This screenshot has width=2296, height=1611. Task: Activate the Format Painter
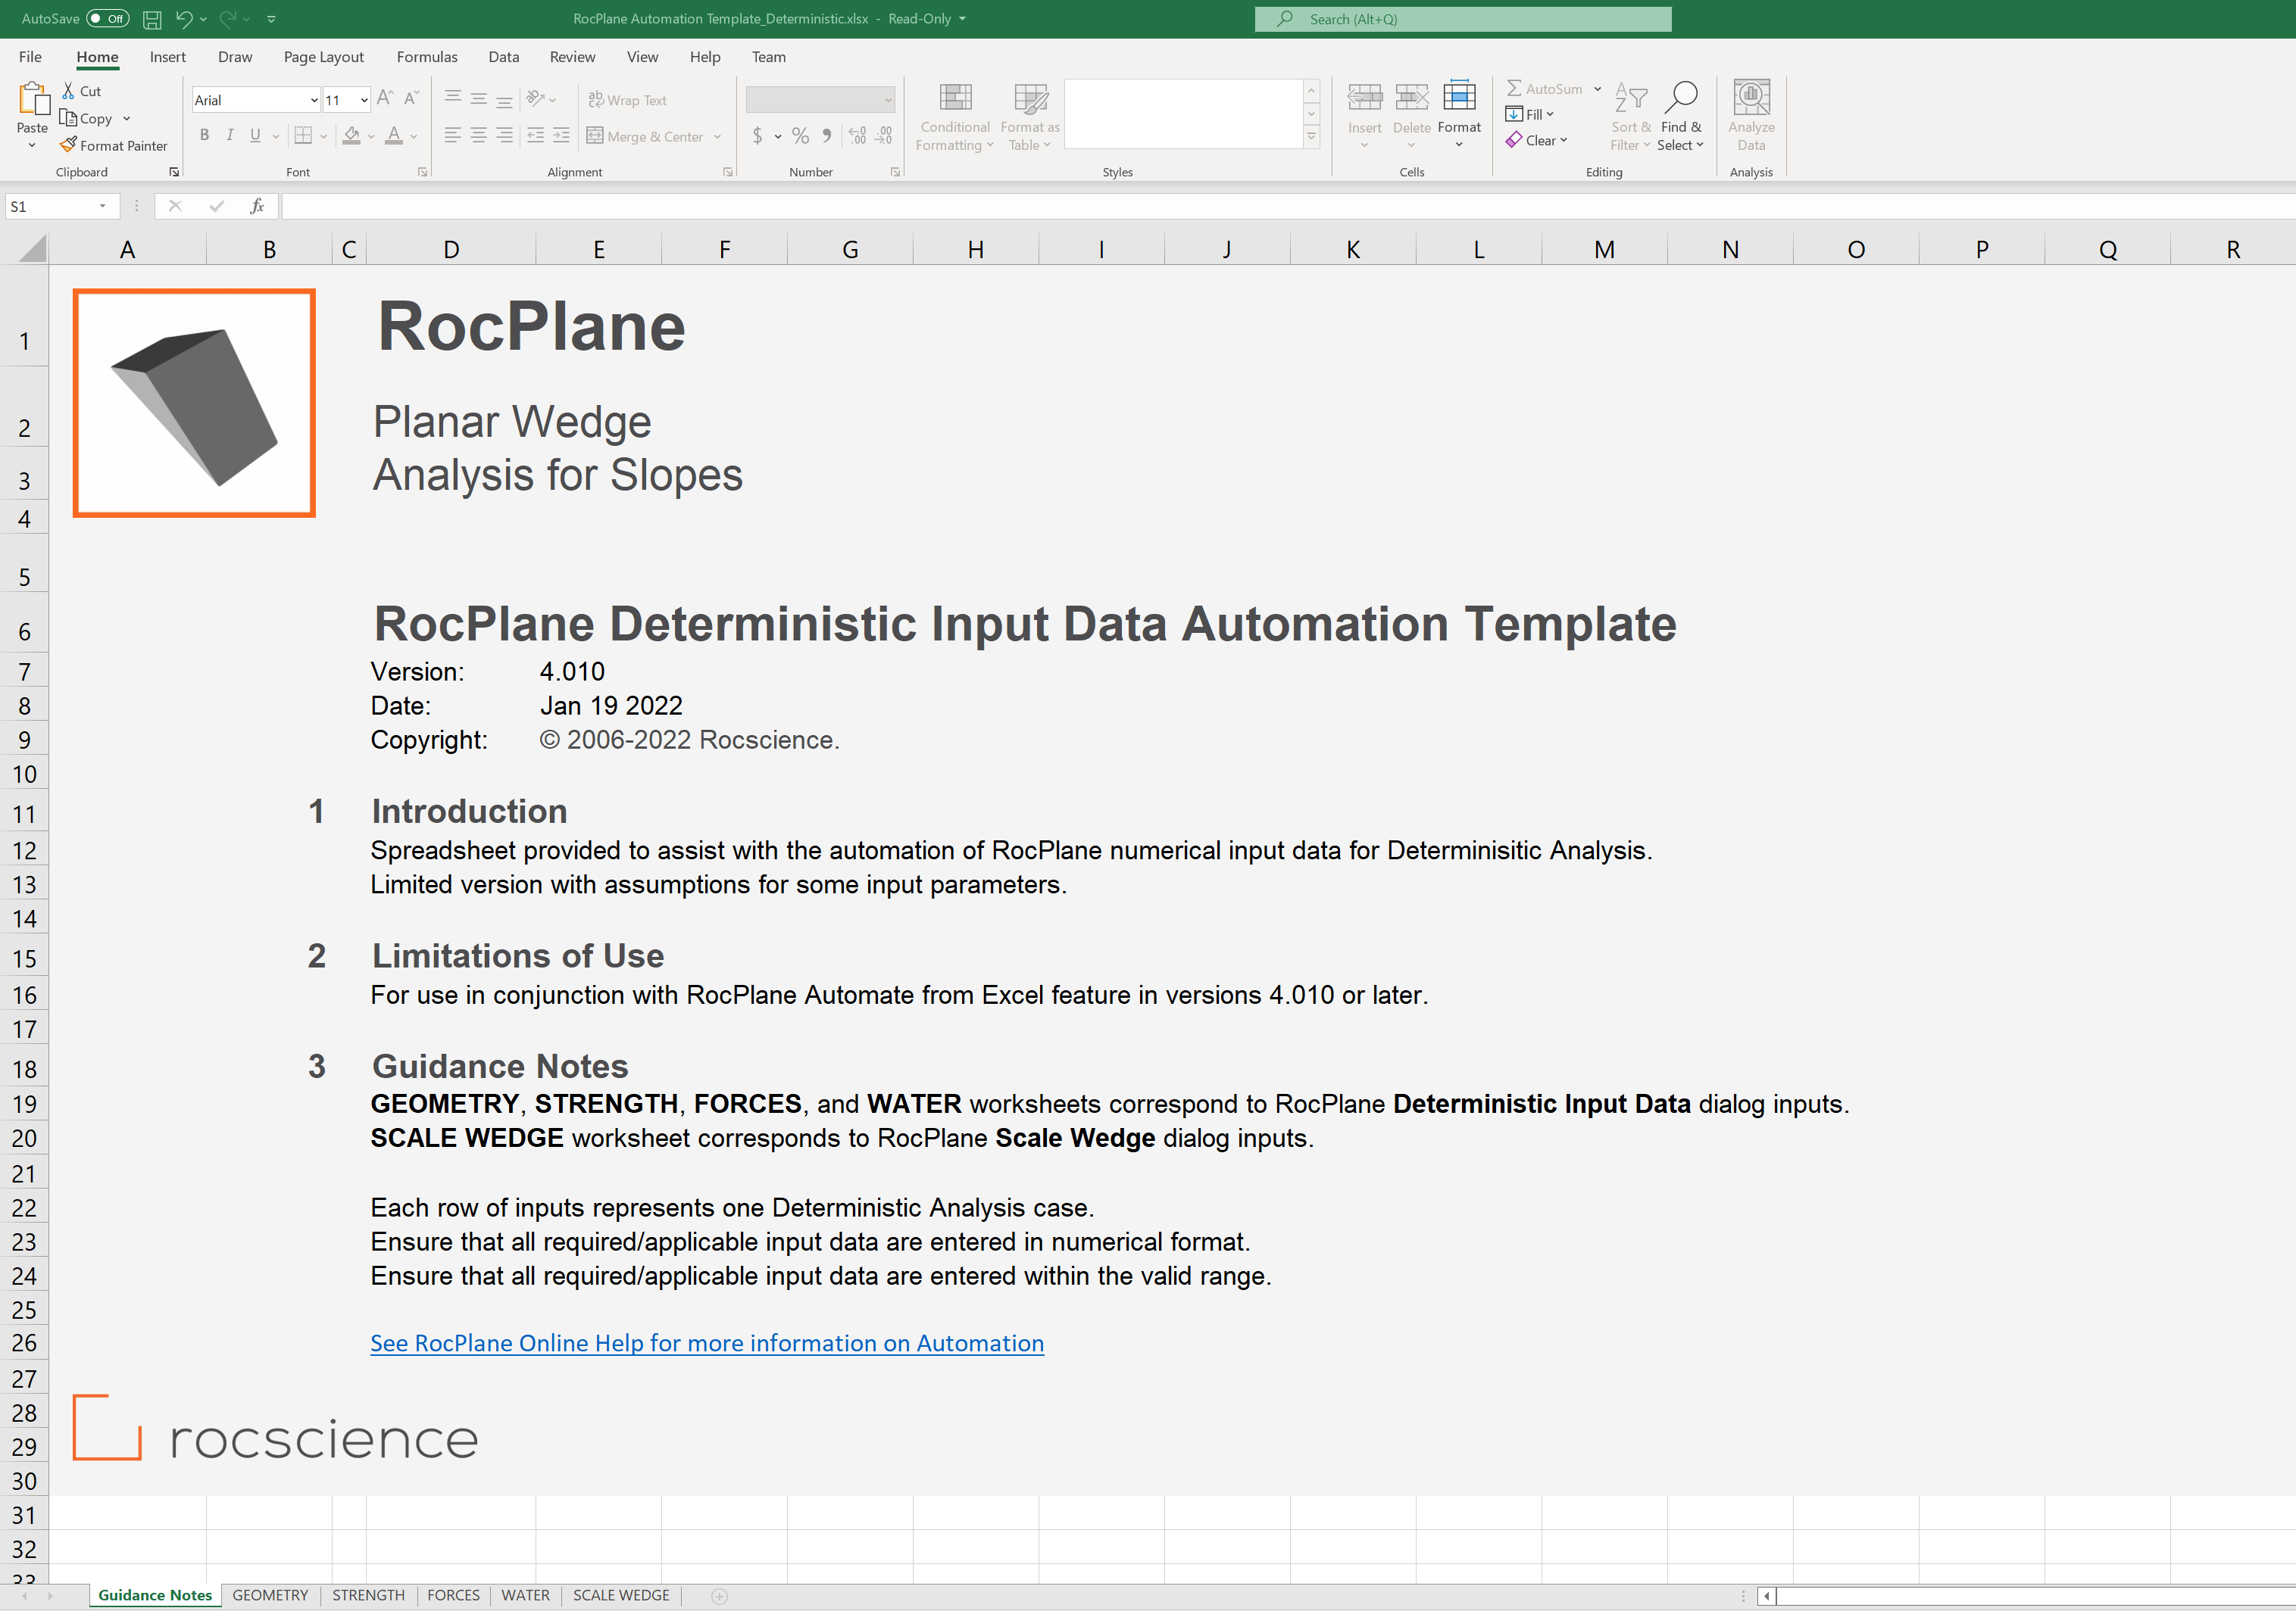tap(114, 145)
